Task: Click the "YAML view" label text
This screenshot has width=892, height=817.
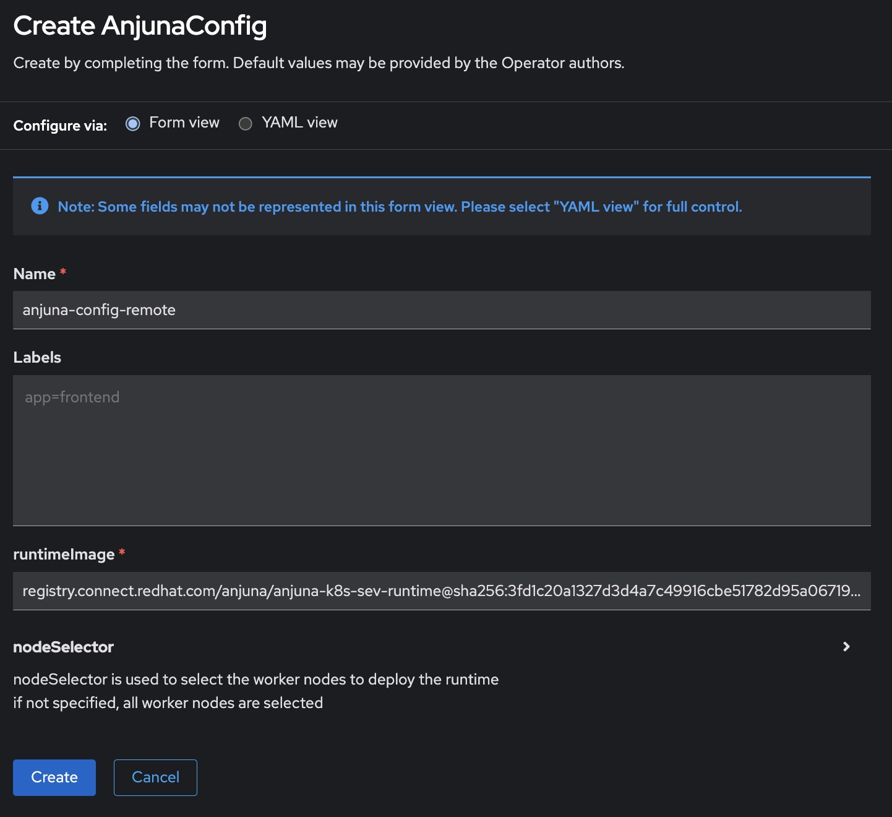Action: coord(299,123)
